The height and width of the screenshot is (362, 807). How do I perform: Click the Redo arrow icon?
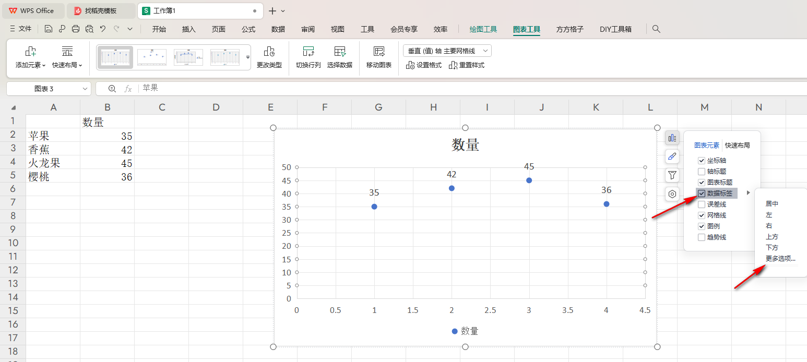point(116,29)
